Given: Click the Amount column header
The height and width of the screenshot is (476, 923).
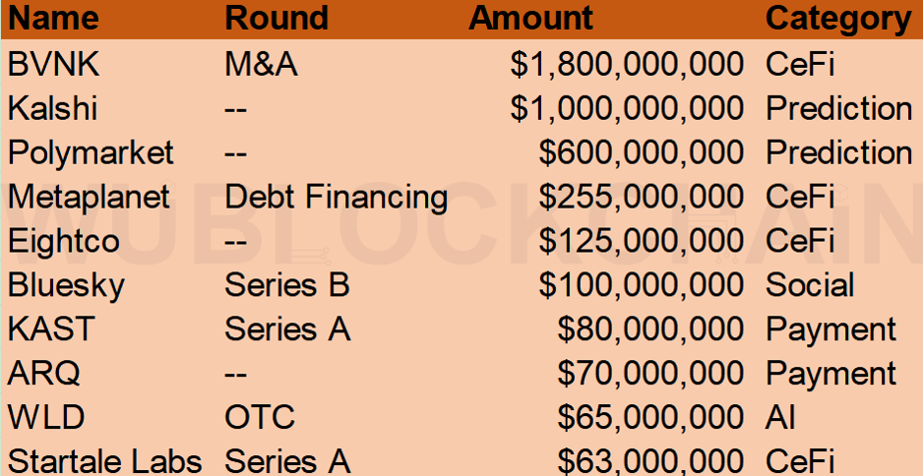Looking at the screenshot, I should click(x=530, y=18).
